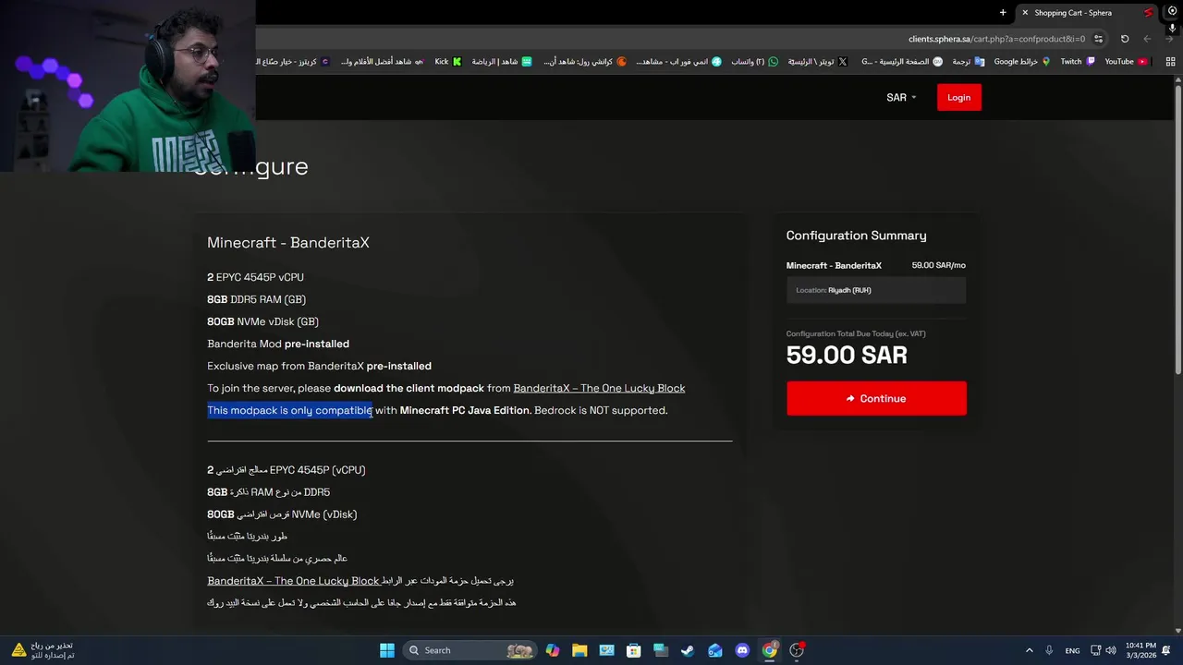Open Copilot from the taskbar
The image size is (1183, 665).
coord(552,650)
